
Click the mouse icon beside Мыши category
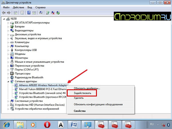click(12, 62)
